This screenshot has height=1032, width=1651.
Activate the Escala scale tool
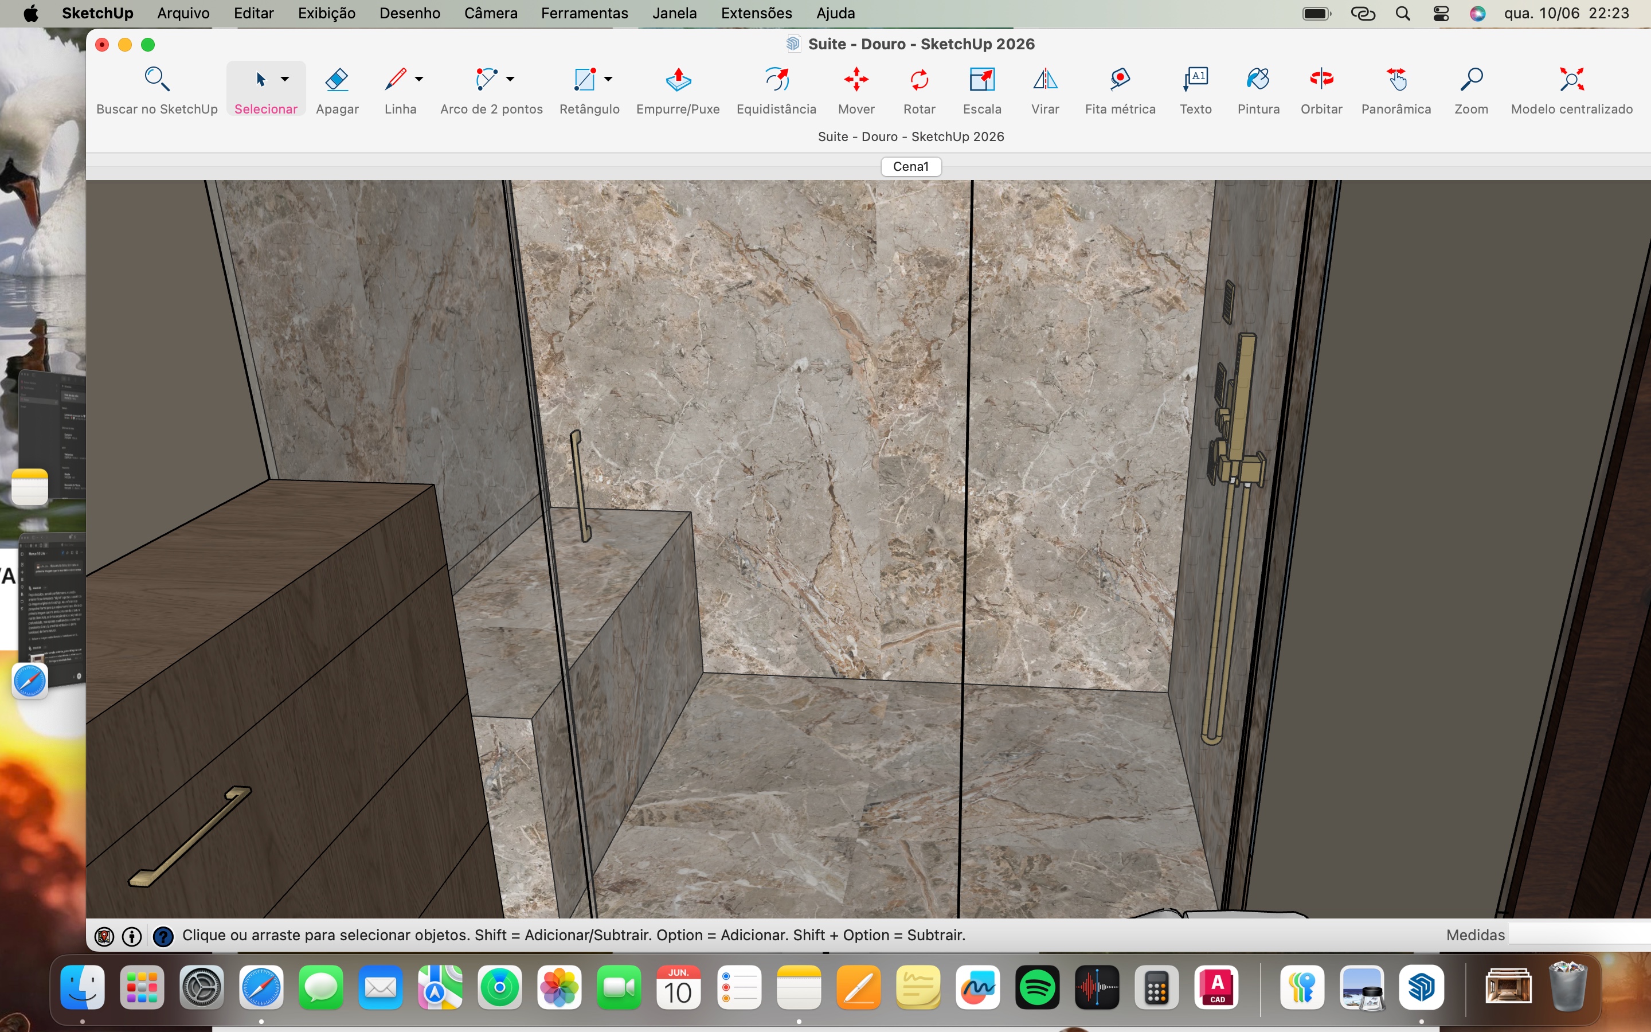(x=983, y=90)
